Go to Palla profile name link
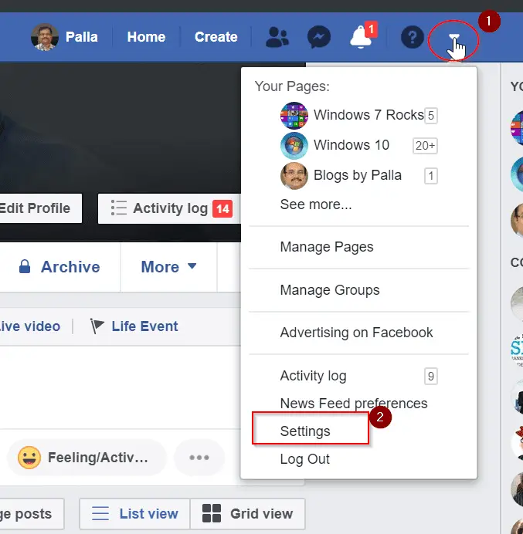This screenshot has width=523, height=534. pos(81,37)
